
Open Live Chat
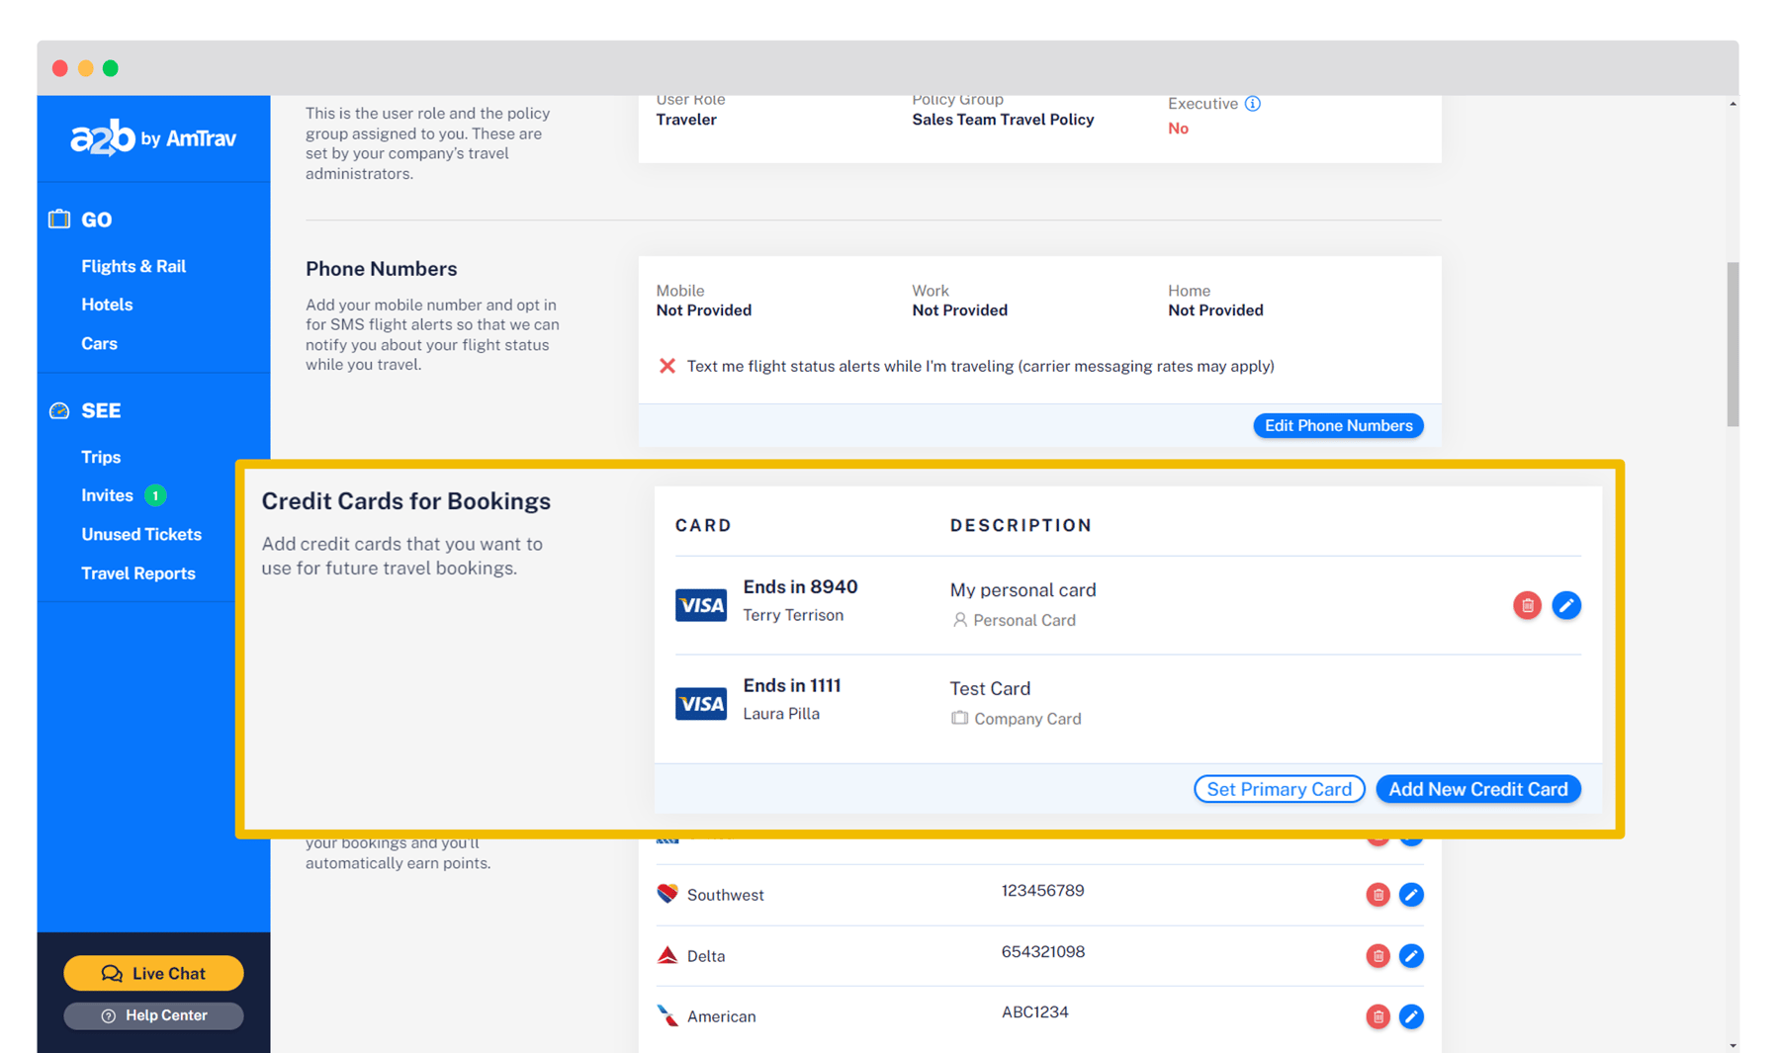(x=153, y=973)
